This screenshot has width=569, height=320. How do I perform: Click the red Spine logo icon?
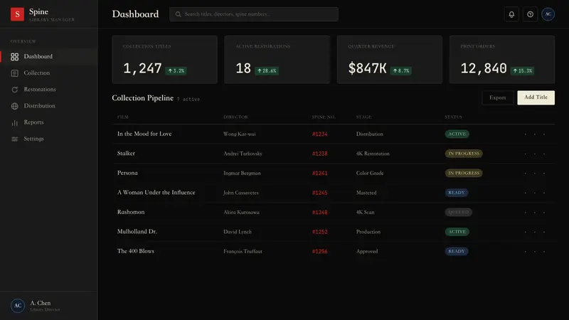tap(17, 14)
